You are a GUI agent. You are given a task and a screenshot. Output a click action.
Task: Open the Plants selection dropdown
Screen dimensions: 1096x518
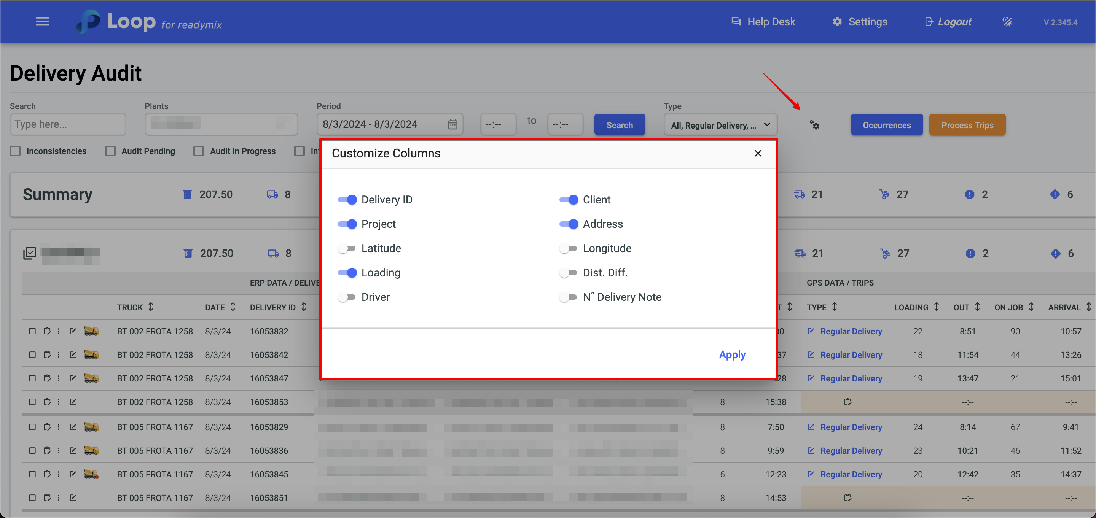pyautogui.click(x=221, y=125)
